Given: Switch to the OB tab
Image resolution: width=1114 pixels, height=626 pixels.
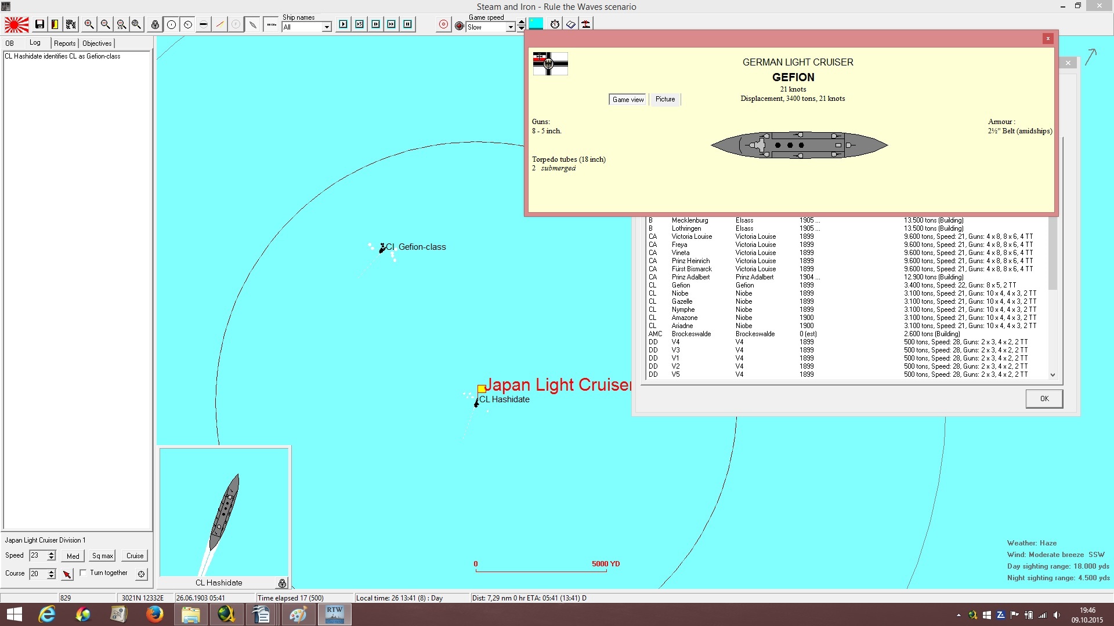Looking at the screenshot, I should (10, 43).
